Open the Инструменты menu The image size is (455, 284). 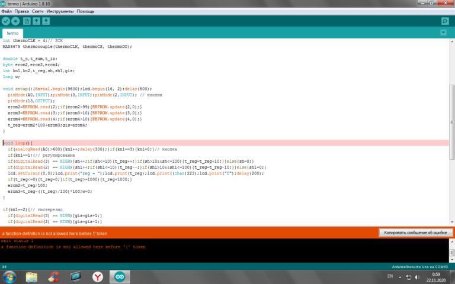coord(60,11)
